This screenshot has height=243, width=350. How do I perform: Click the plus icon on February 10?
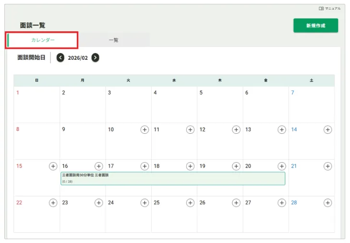pyautogui.click(x=145, y=129)
